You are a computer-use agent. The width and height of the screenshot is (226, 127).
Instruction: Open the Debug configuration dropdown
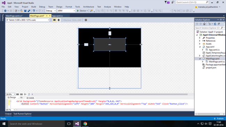pos(51,11)
